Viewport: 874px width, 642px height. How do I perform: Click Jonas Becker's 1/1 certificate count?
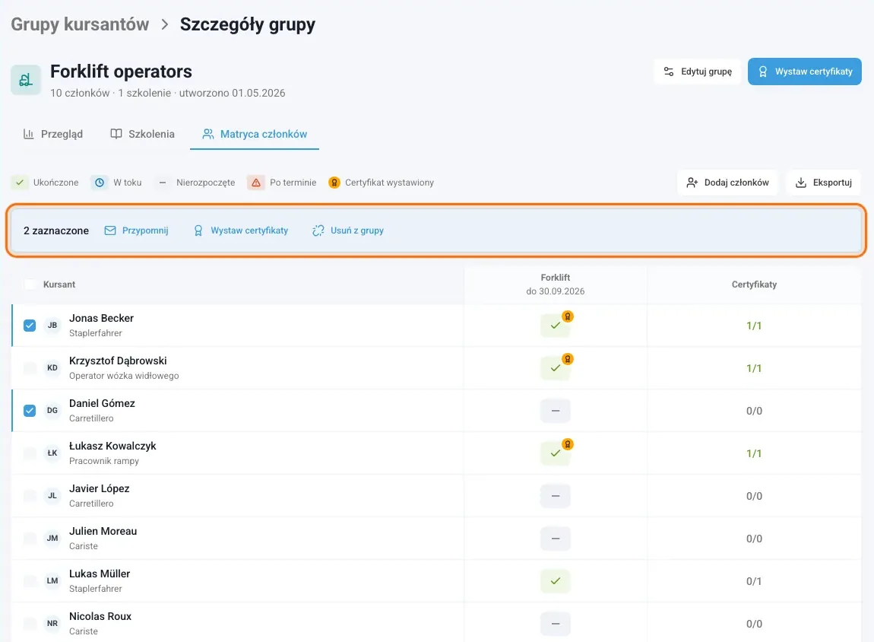click(x=754, y=326)
